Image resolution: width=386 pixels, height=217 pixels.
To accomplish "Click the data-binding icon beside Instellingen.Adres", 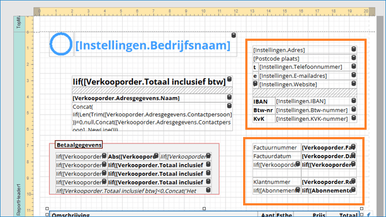I will (354, 49).
